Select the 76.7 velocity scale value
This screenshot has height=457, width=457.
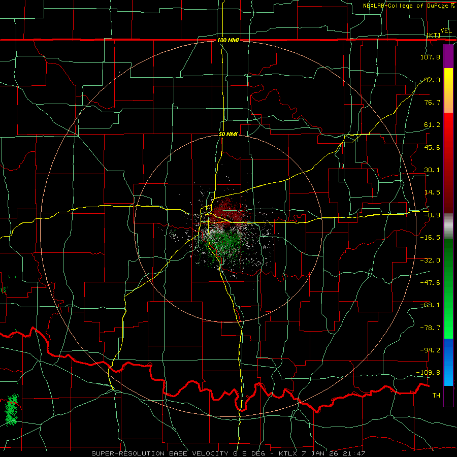432,102
